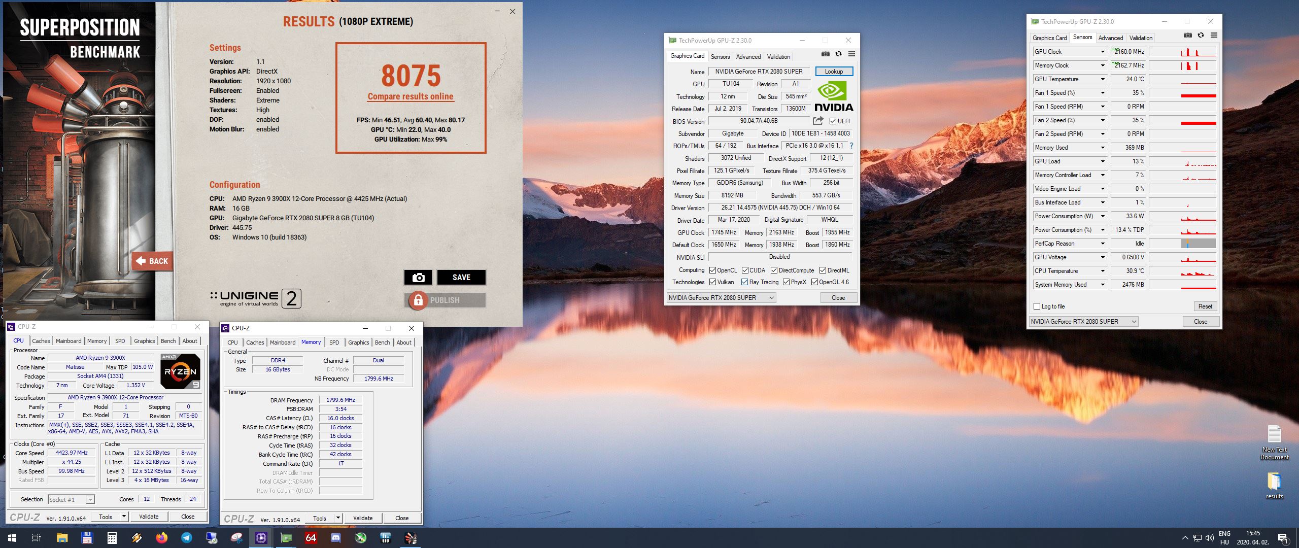
Task: Toggle the PhysX checkbox
Action: 786,282
